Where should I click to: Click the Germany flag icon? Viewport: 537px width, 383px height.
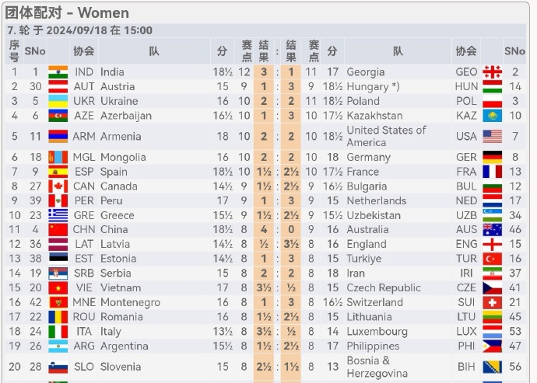492,157
